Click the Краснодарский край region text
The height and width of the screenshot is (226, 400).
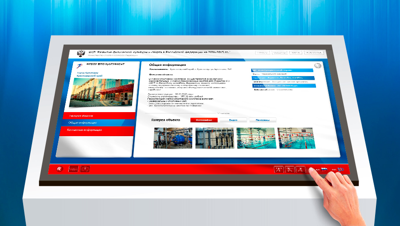89,76
